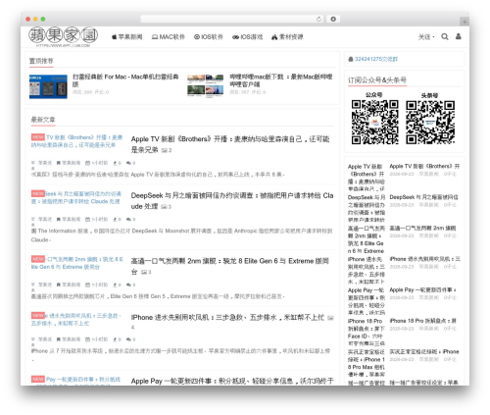Open the Apple TV 新剧 Brothers headline

230,144
